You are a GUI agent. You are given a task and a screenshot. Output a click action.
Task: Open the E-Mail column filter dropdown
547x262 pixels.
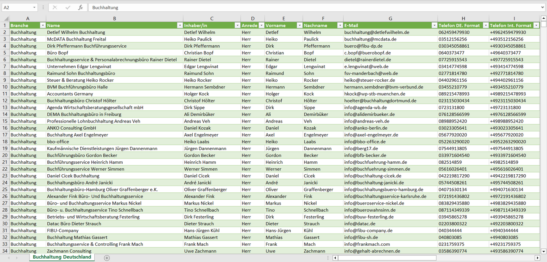(434, 26)
